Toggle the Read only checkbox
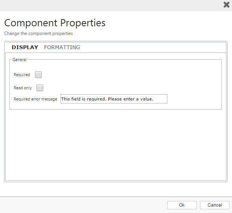This screenshot has width=232, height=213. [40, 88]
